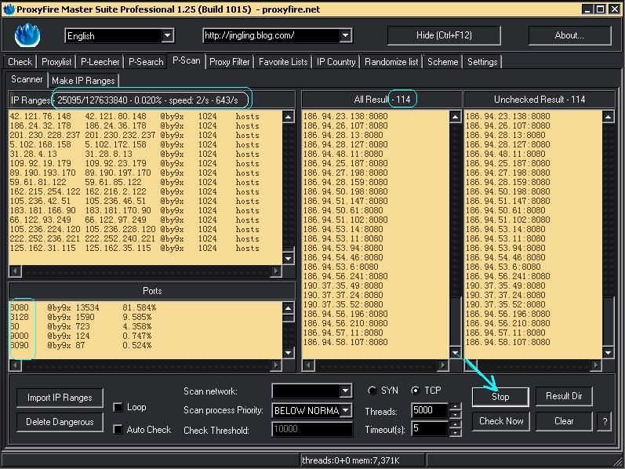
Task: Click the title bar ProxyFire app icon
Action: click(9, 9)
